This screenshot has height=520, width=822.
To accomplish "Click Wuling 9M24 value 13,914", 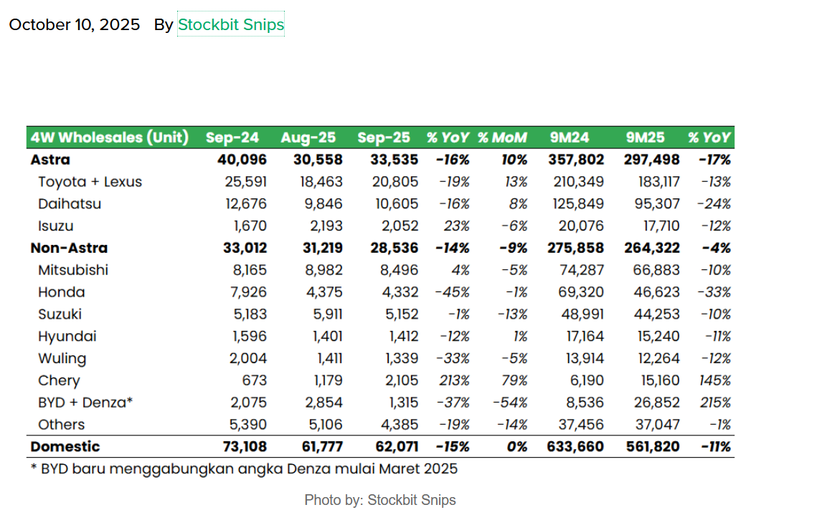I will click(585, 358).
